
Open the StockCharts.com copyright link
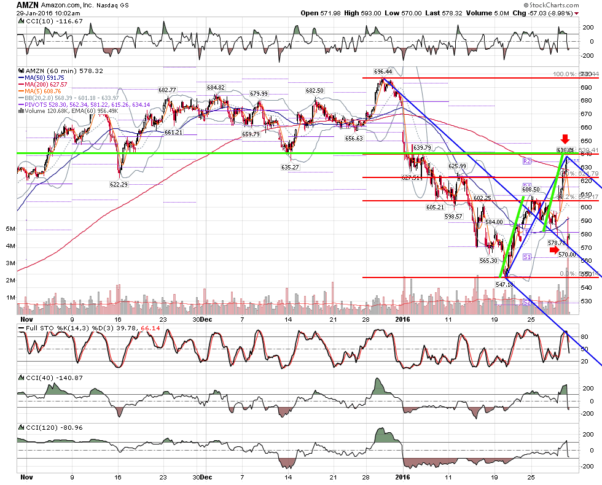[x=552, y=5]
